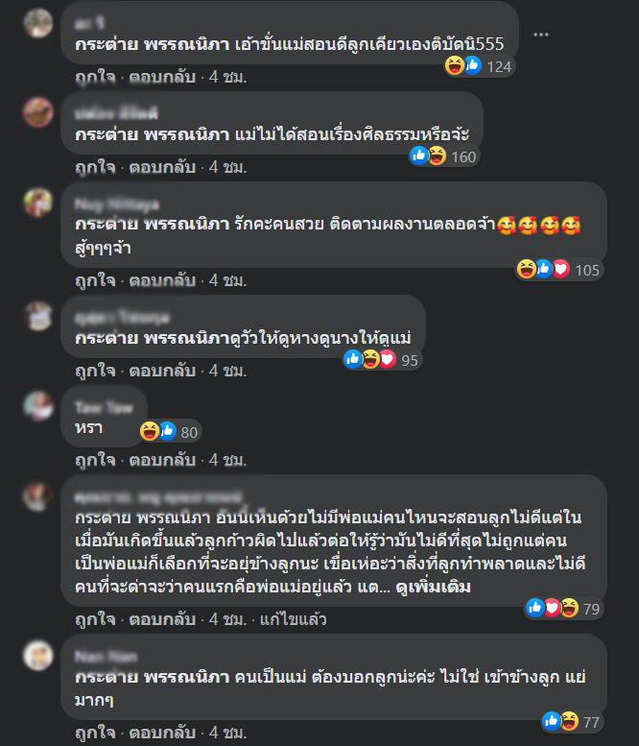The width and height of the screenshot is (639, 746).
Task: Click reaction icons showing 124 reactions
Action: coord(479,66)
